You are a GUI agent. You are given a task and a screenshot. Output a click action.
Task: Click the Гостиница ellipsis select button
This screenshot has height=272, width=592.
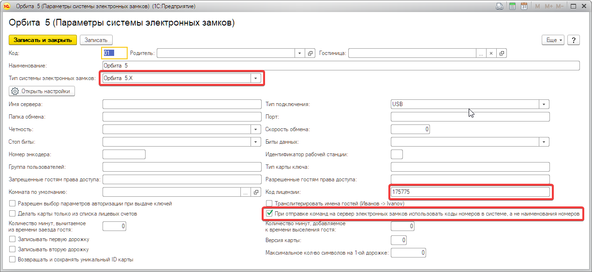coord(481,53)
